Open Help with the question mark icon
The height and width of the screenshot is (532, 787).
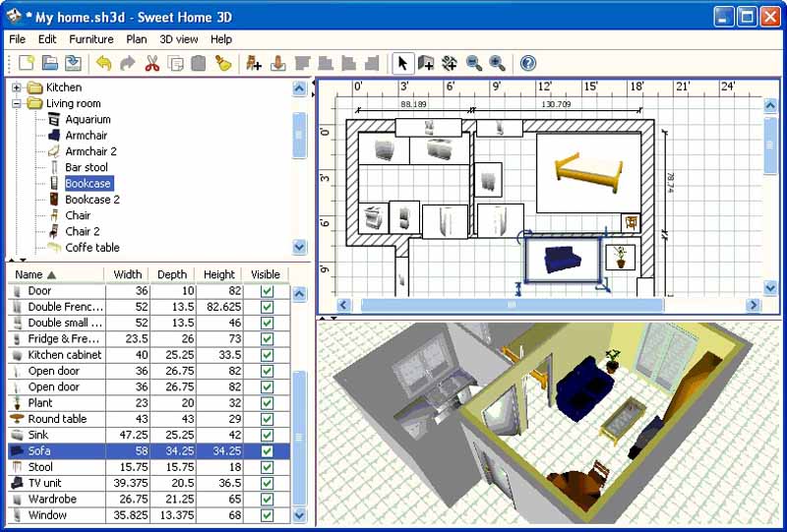pos(528,63)
